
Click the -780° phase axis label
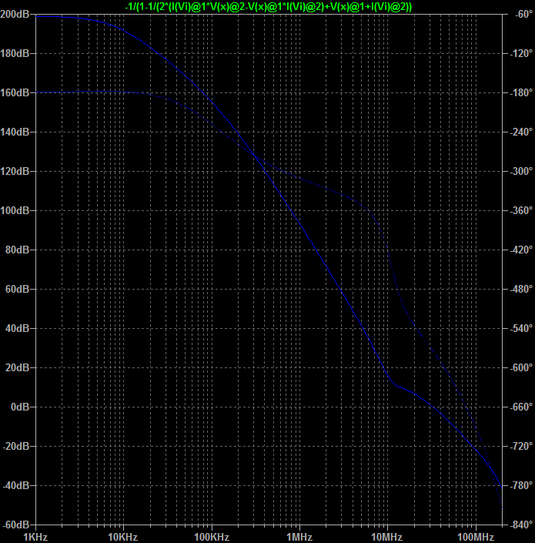tap(521, 485)
